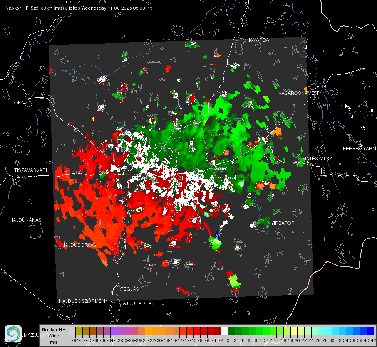Image resolution: width=377 pixels, height=347 pixels.
Task: Click the legend value 0
Action: 228,340
